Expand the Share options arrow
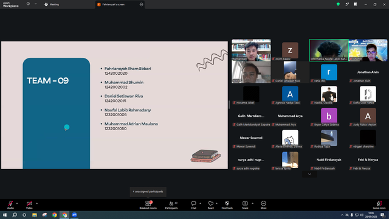389x219 pixels. pos(253,203)
